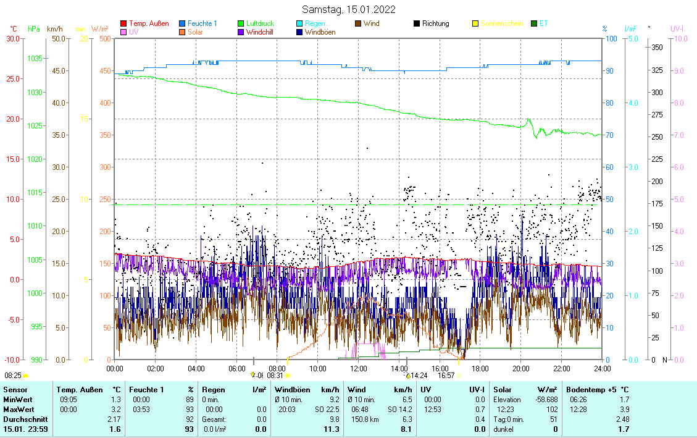Image resolution: width=697 pixels, height=438 pixels.
Task: Click the orange Solar legend square
Action: 183,32
